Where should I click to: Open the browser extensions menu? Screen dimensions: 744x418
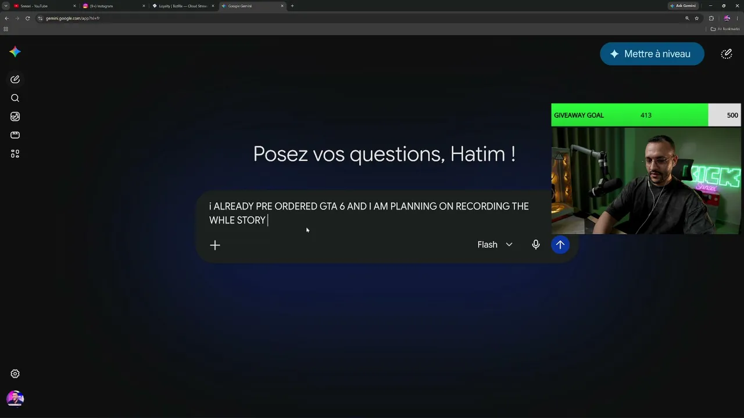pos(711,18)
